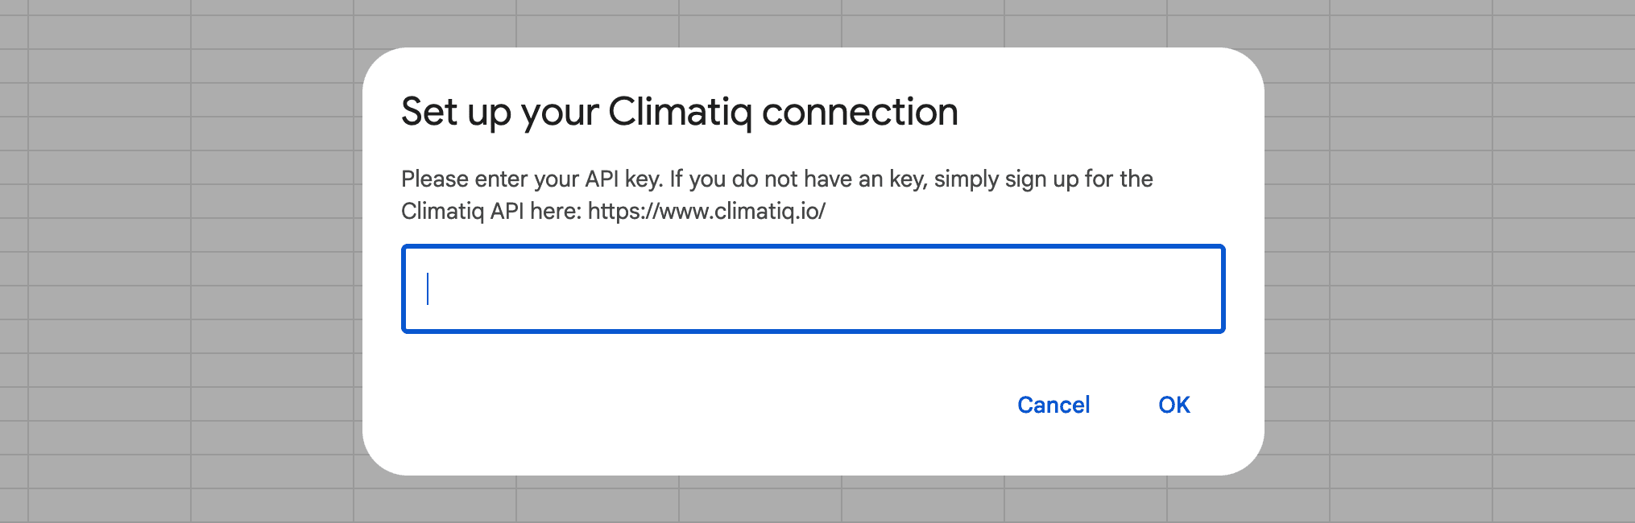Image resolution: width=1635 pixels, height=523 pixels.
Task: Click the middle of the API key text box
Action: pyautogui.click(x=813, y=289)
